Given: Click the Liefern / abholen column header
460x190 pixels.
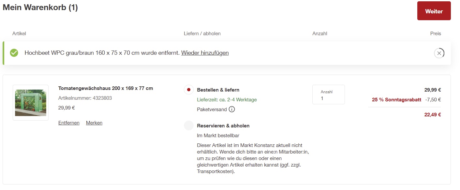Looking at the screenshot, I should coord(202,34).
